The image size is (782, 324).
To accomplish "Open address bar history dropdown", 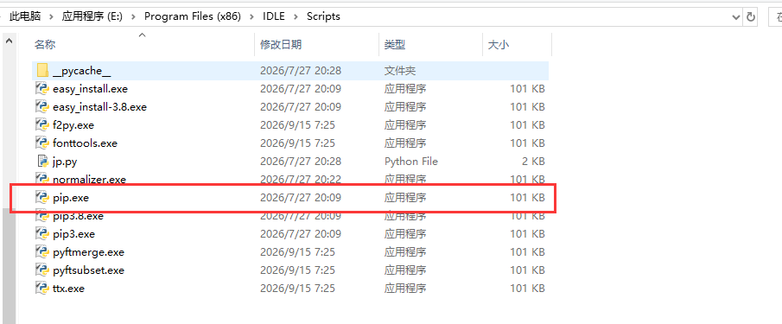I will (x=736, y=16).
